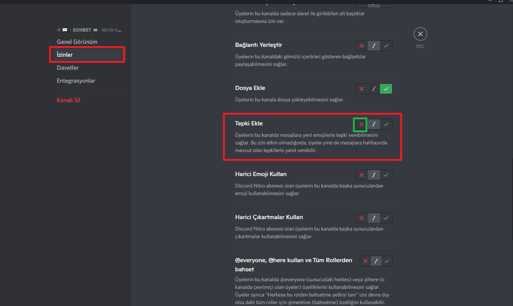513x306 pixels.
Task: Click the Dosya Ekle permission title
Action: [x=250, y=88]
